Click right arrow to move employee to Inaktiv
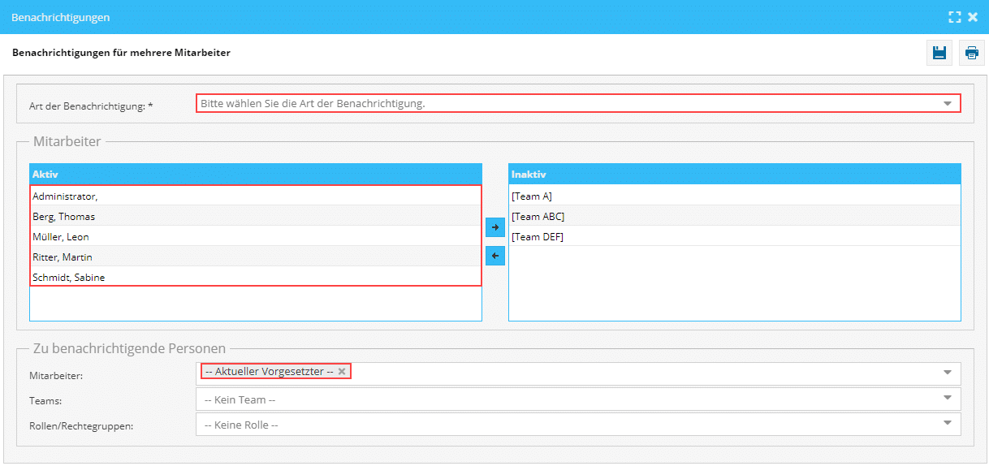Image resolution: width=989 pixels, height=466 pixels. [494, 227]
